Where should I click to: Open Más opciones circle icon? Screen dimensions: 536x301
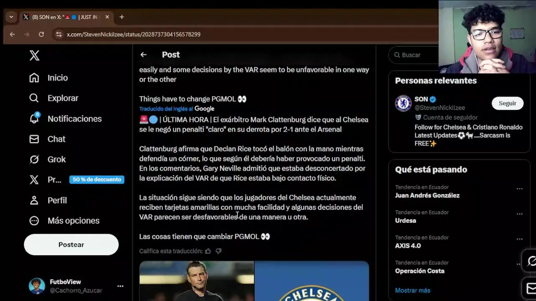(x=34, y=221)
